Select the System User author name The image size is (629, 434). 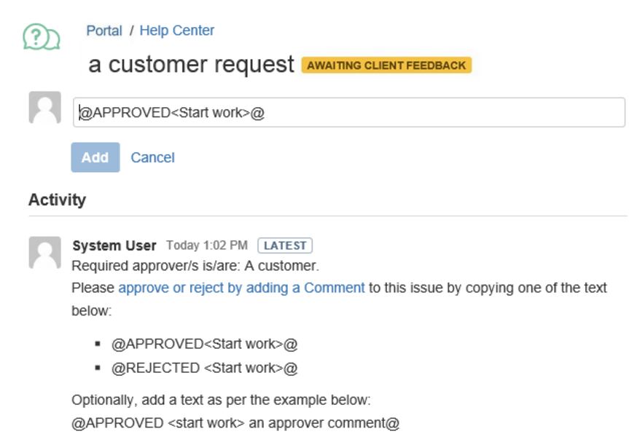pyautogui.click(x=114, y=245)
